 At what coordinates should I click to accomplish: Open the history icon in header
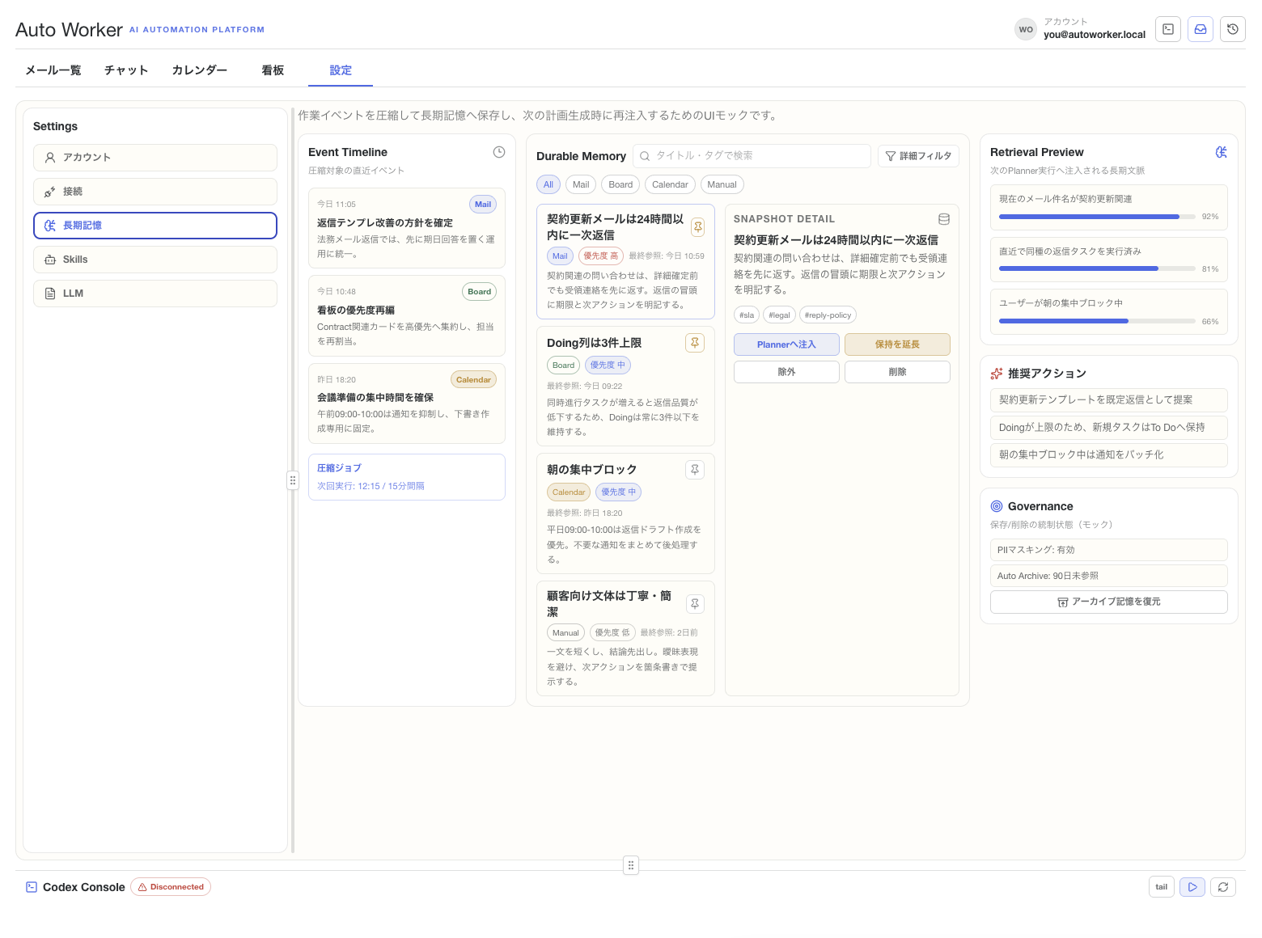coord(1233,29)
